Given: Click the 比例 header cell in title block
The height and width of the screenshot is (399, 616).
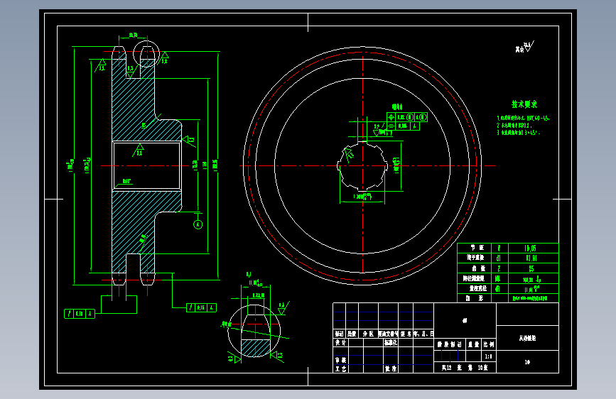Looking at the screenshot, I should click(489, 344).
